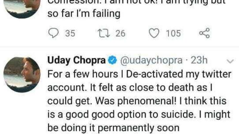Viewport: 239px width, 134px height.
Task: Visit the @udaychopra handle
Action: [151, 60]
